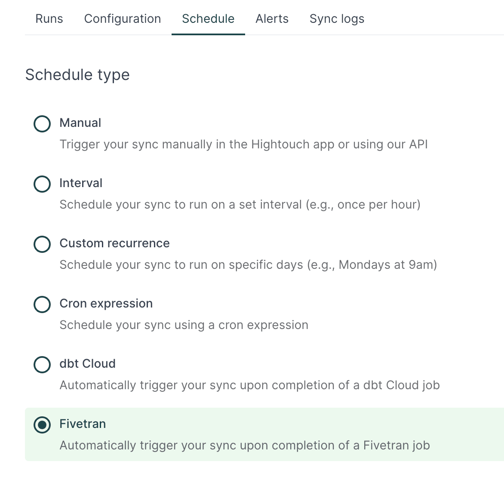Choose the Interval radio button circle

[42, 184]
